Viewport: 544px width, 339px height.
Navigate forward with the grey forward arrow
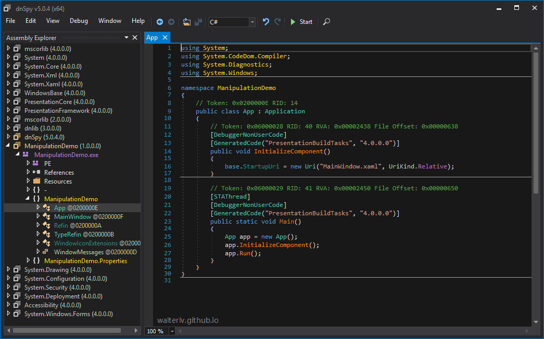pos(171,22)
